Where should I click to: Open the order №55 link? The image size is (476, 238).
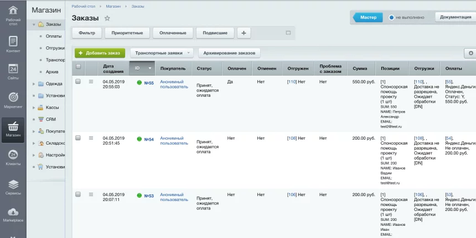148,83
